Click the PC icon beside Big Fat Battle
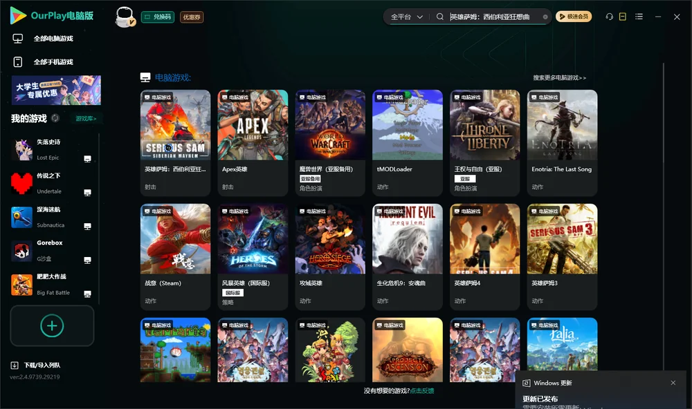Image resolution: width=692 pixels, height=409 pixels. click(87, 294)
